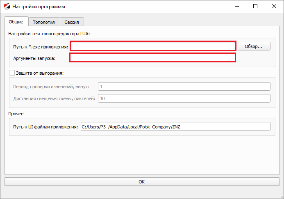
Task: Click the Защита от выгорания label text
Action: [40, 73]
